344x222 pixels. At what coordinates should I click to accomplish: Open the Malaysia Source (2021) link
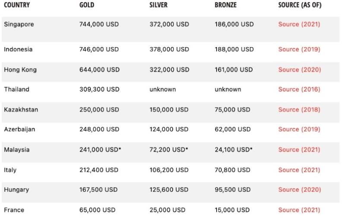point(299,150)
